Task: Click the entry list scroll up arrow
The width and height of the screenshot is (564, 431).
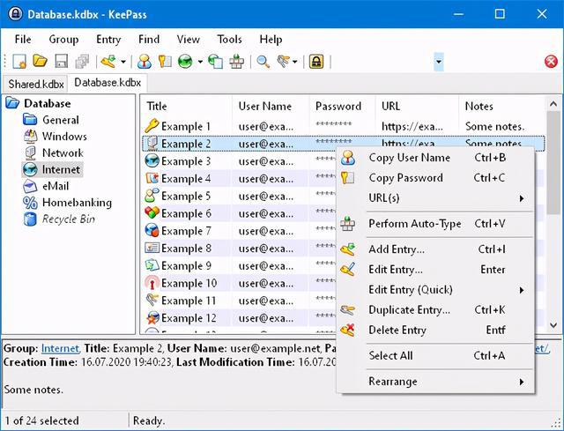Action: (553, 104)
